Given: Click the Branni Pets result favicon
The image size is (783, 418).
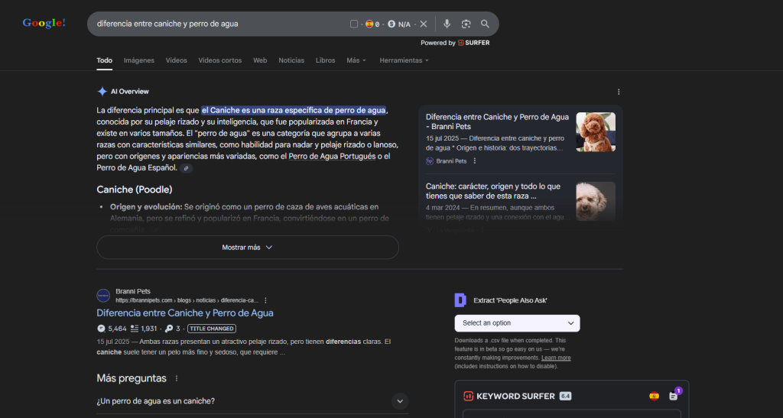Looking at the screenshot, I should coord(103,295).
